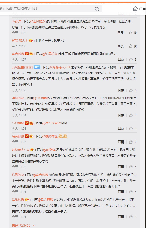146x228 pixels.
Task: Like HTX-和天下's carbon chip comment
Action: click(130, 46)
